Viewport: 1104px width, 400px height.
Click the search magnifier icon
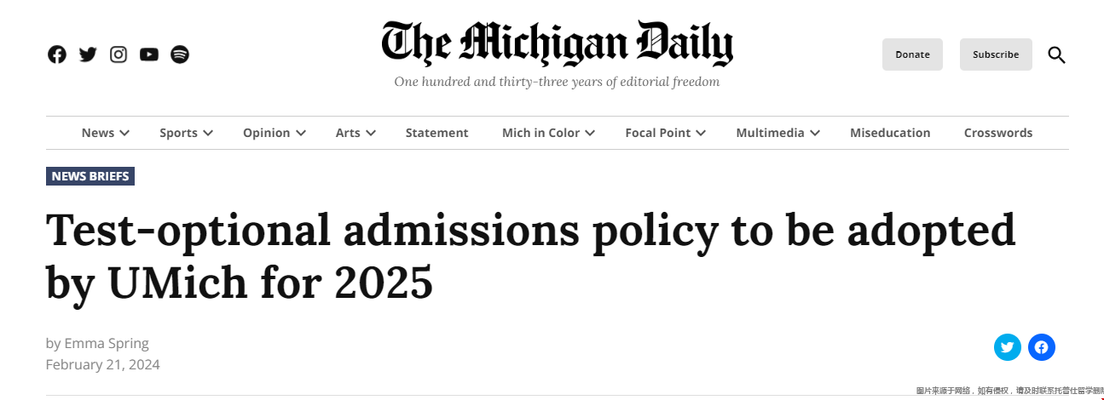(x=1056, y=55)
